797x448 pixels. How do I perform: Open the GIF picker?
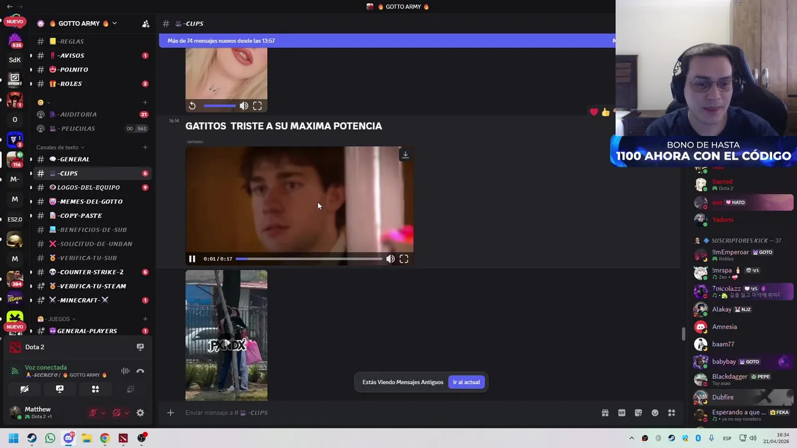621,413
